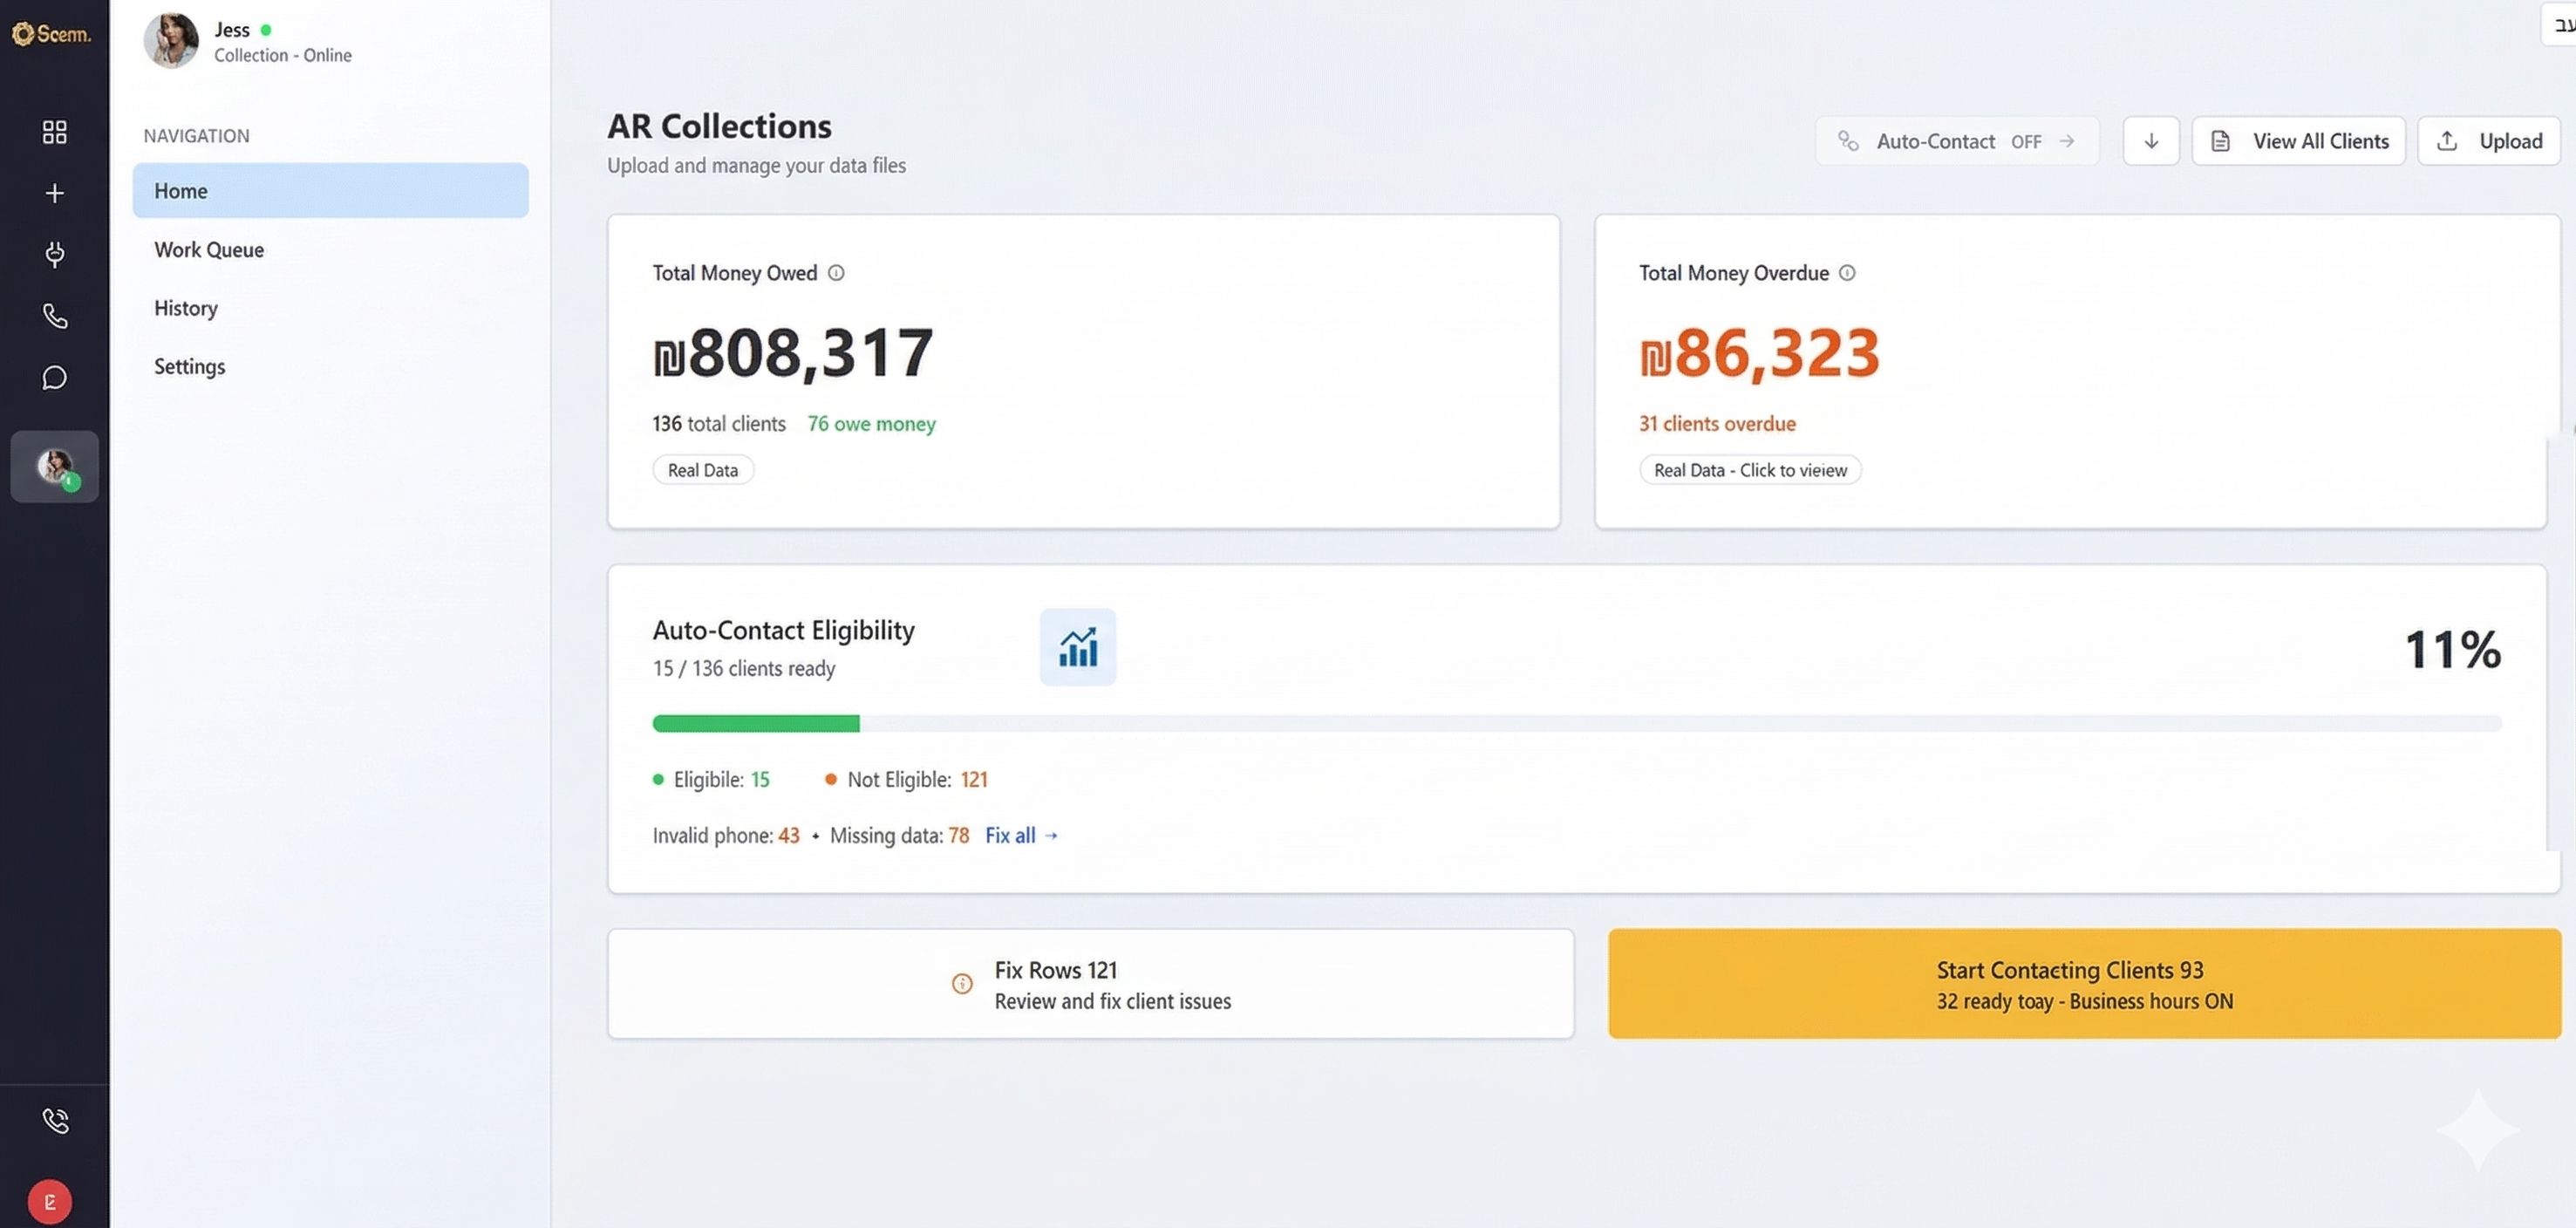The width and height of the screenshot is (2576, 1228).
Task: Click the View All Clients button
Action: point(2299,140)
